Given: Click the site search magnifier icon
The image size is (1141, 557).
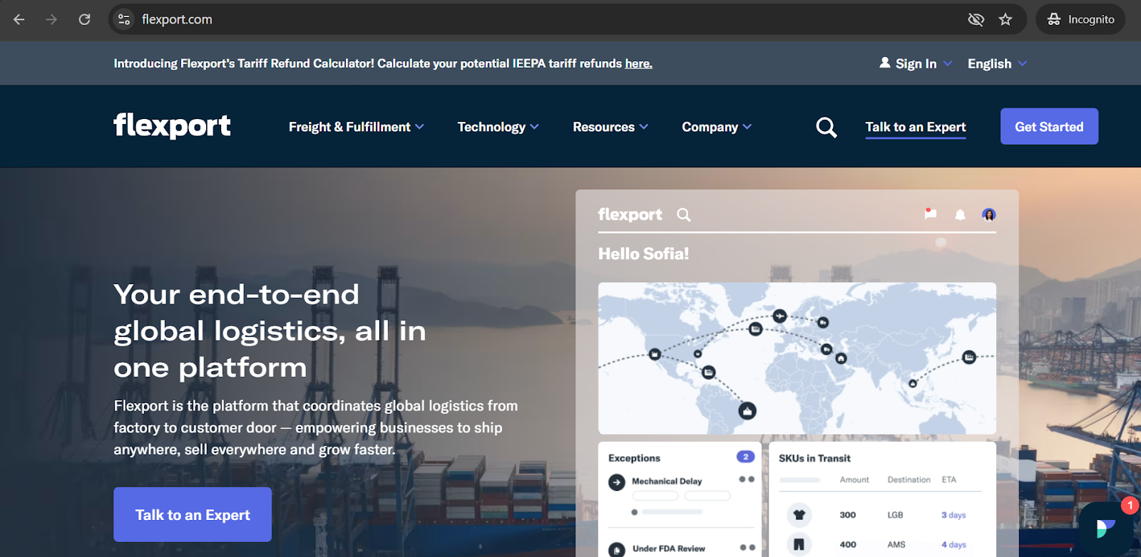Looking at the screenshot, I should coord(827,127).
